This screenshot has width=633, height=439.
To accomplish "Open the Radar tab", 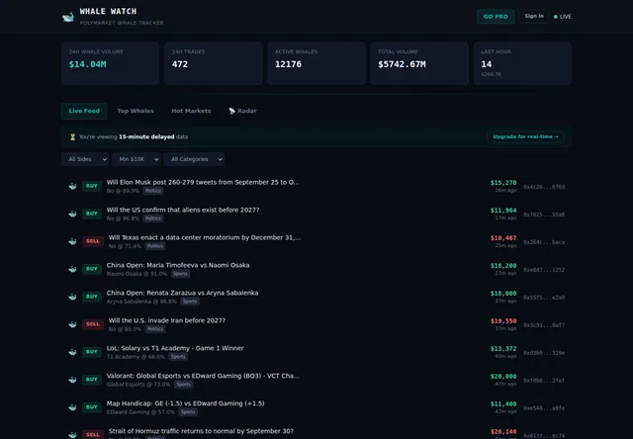I will click(242, 111).
